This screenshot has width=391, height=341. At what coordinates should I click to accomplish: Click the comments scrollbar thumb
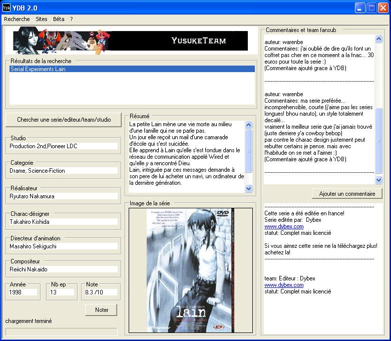click(x=379, y=141)
